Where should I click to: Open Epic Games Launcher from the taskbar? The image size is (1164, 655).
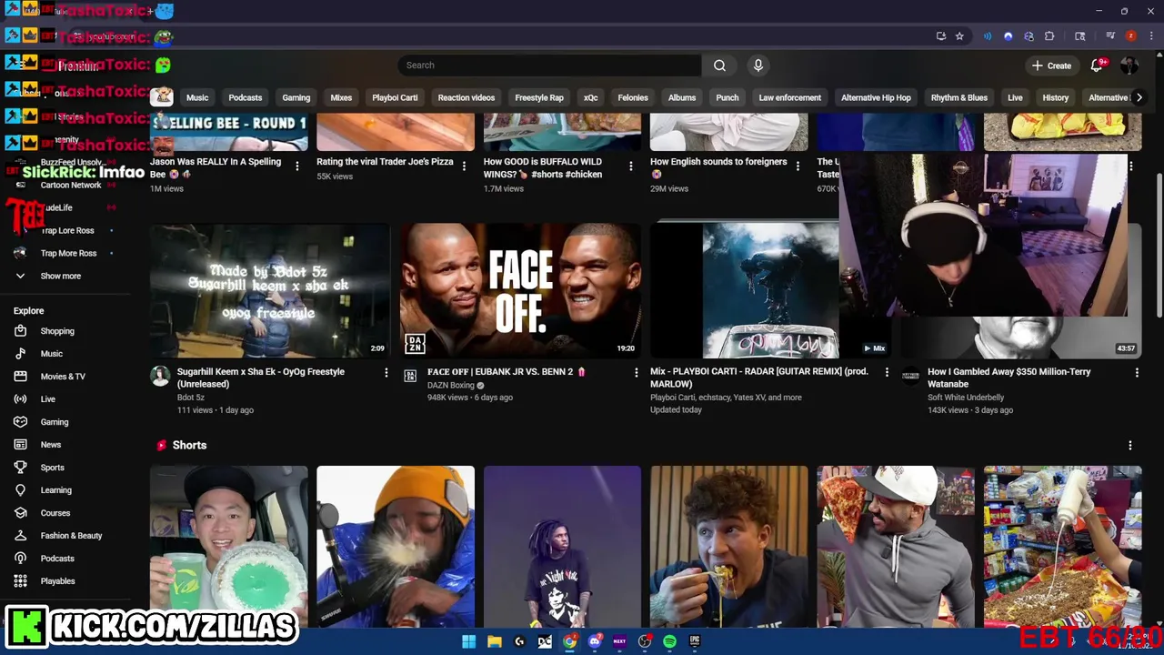(695, 641)
